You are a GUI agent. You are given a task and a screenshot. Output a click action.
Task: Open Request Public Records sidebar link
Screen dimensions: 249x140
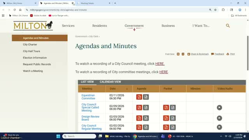37,64
